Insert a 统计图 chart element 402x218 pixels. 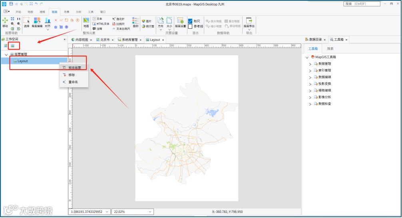pos(148,26)
